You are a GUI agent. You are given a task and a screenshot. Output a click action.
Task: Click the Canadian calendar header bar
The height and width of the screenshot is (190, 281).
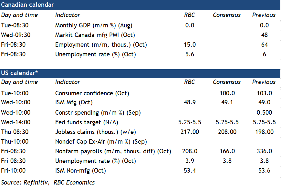(140, 5)
